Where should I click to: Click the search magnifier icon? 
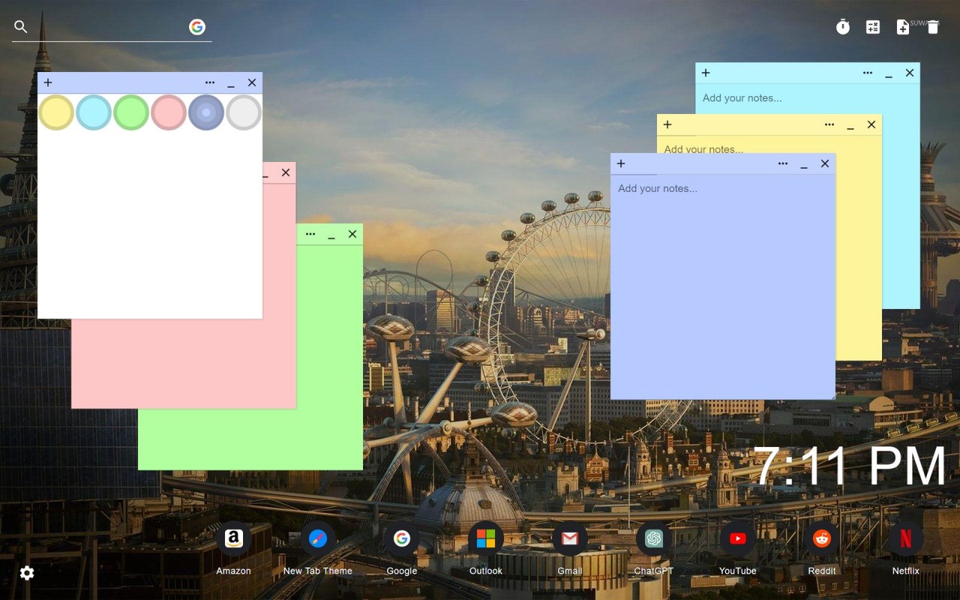point(21,27)
